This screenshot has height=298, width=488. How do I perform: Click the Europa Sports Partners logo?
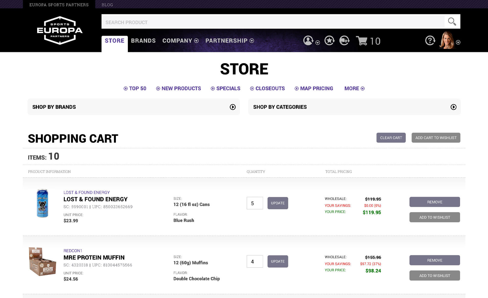(x=59, y=31)
